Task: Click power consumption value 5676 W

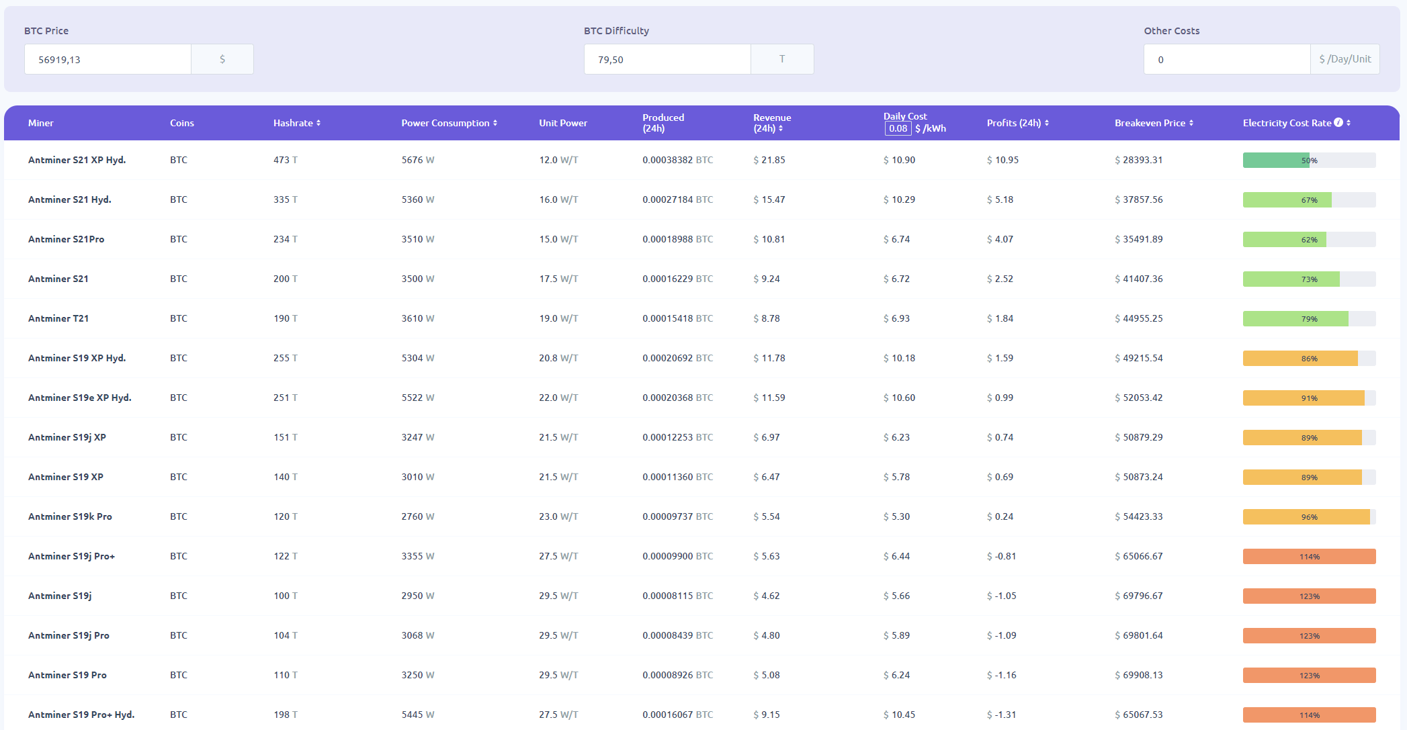Action: pyautogui.click(x=418, y=160)
